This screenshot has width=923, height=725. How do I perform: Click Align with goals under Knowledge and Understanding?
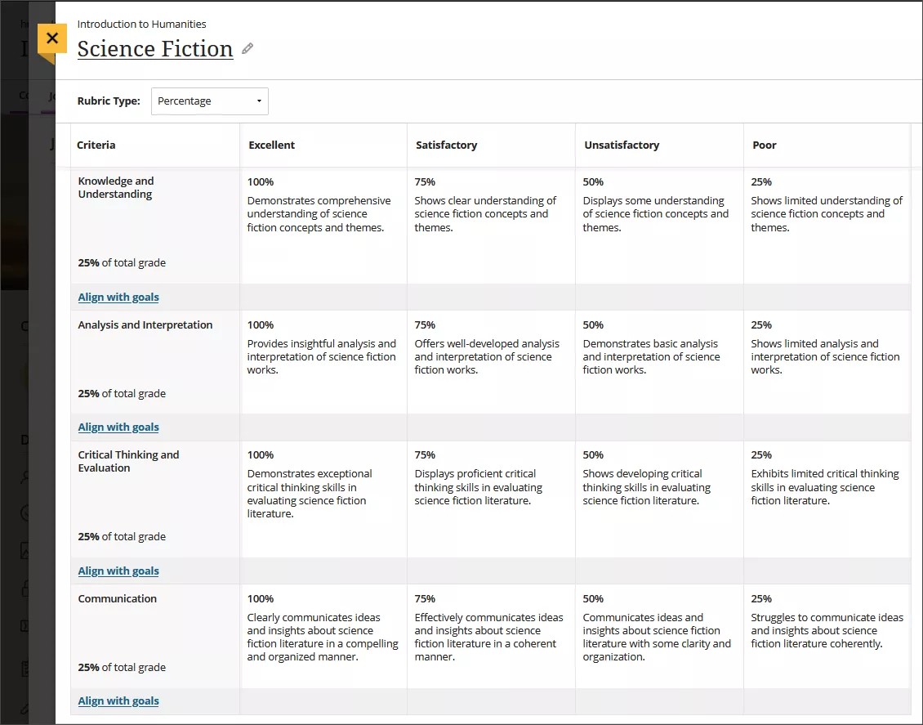118,297
